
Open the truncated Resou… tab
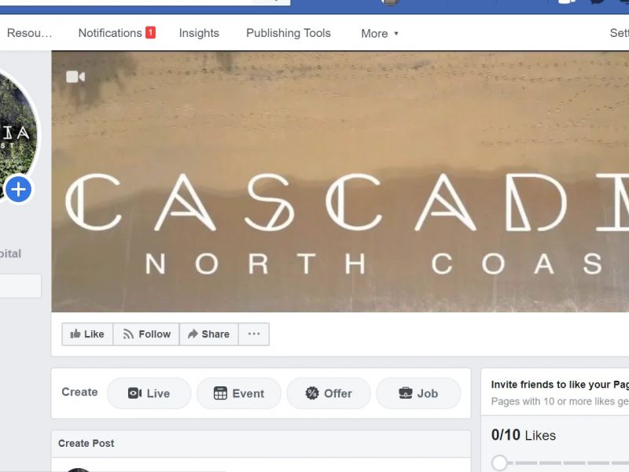tap(29, 33)
